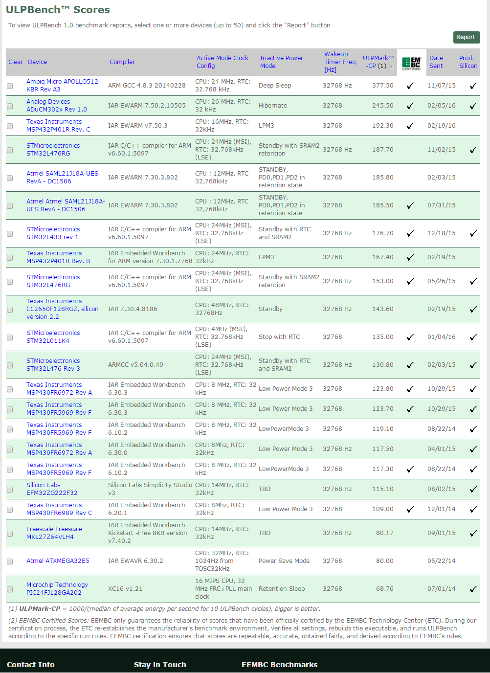Open the MSP430FR6989 Rev C device link
The image size is (490, 673).
(59, 509)
